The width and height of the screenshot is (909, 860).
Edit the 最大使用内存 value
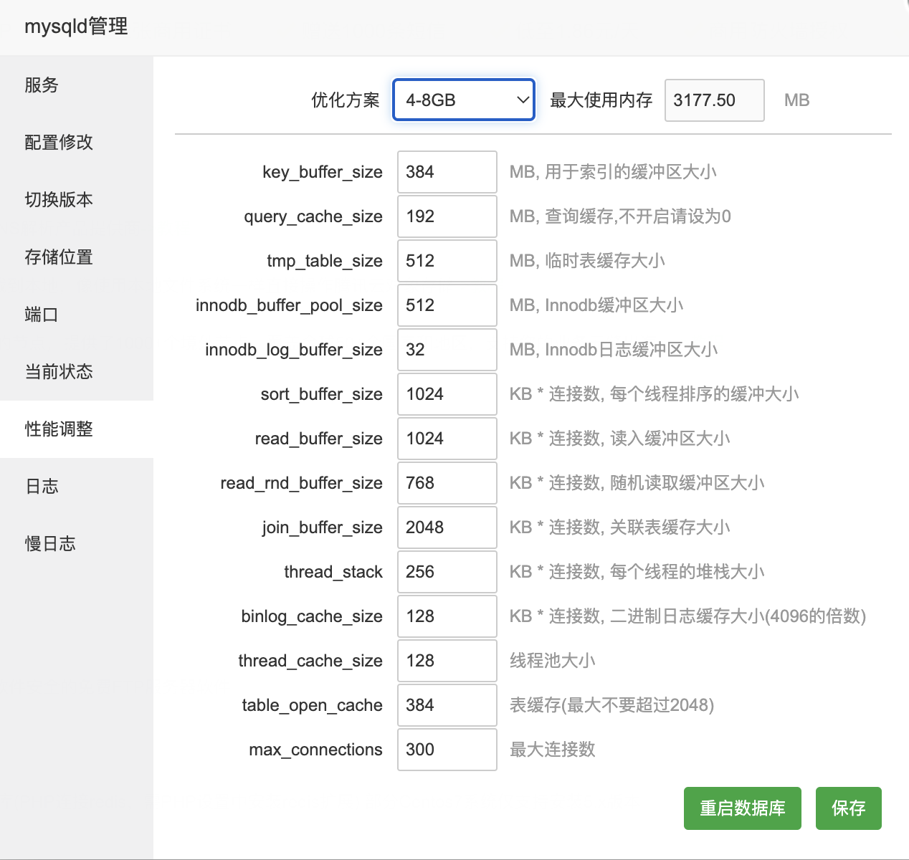pyautogui.click(x=714, y=100)
